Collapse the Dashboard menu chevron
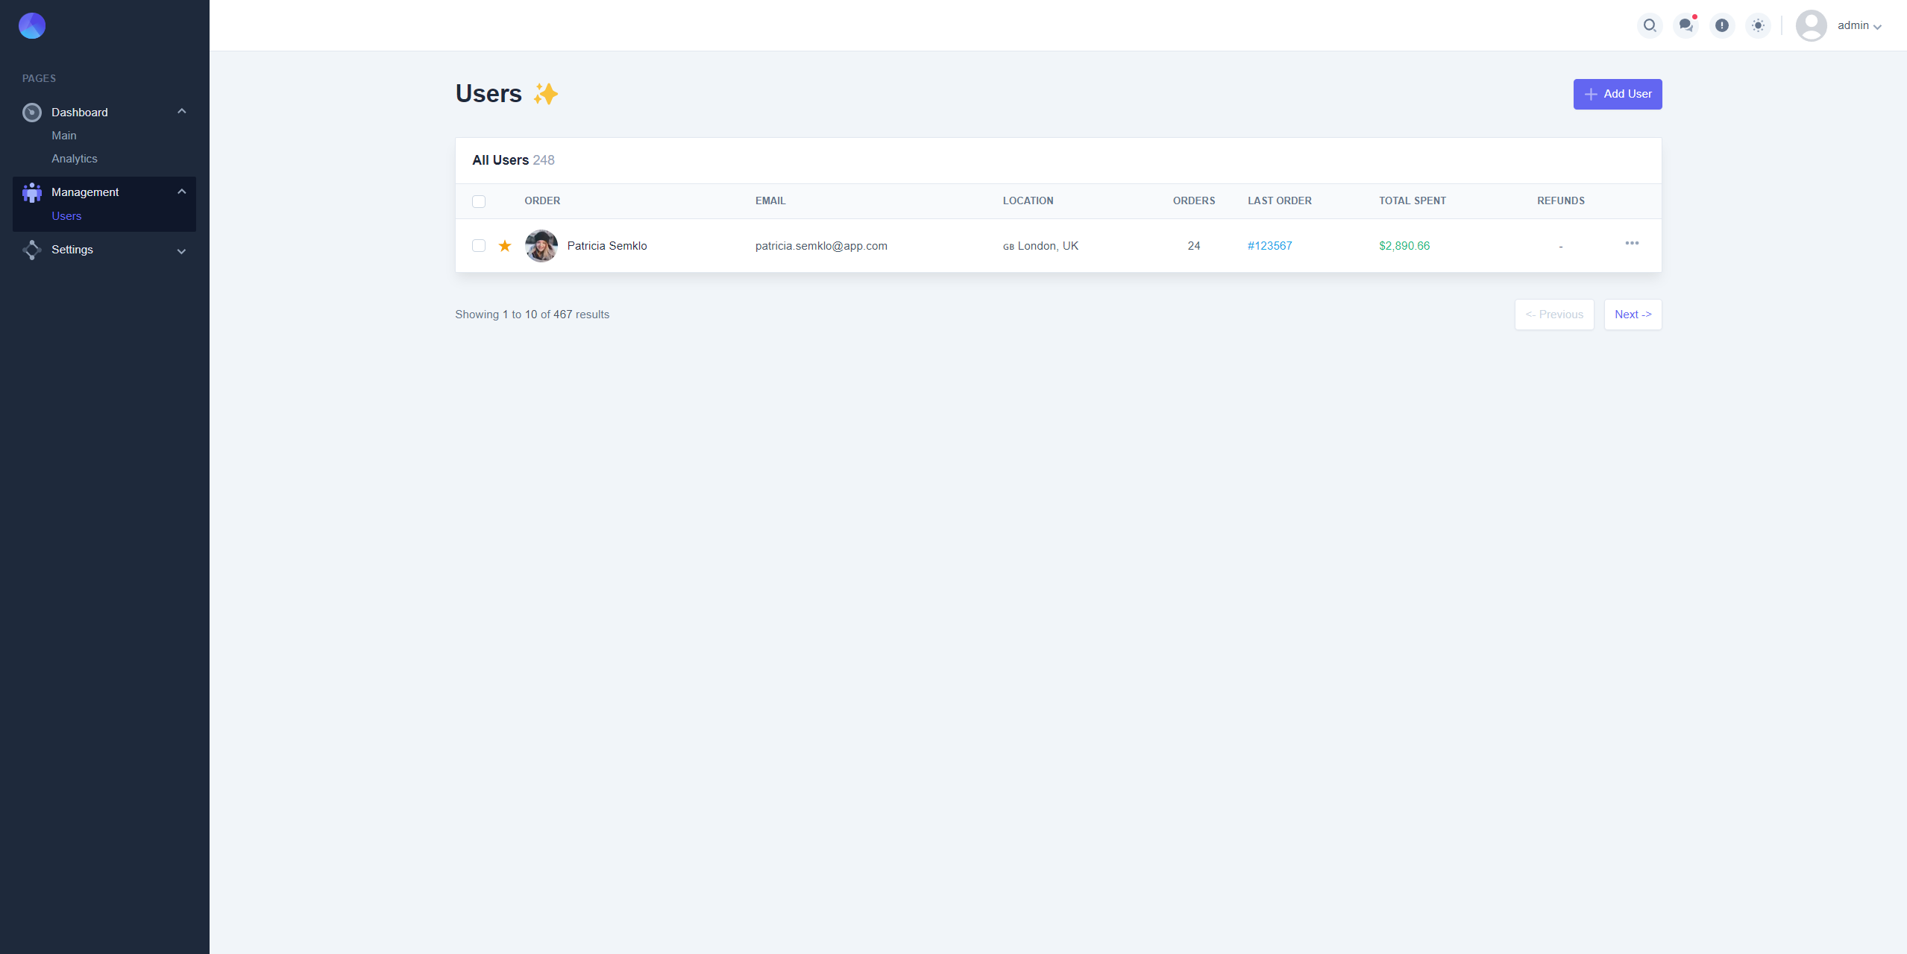 coord(181,112)
